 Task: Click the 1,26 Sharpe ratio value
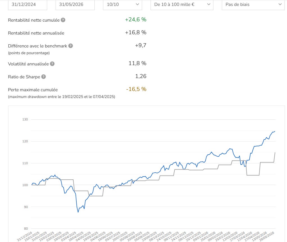pyautogui.click(x=141, y=76)
